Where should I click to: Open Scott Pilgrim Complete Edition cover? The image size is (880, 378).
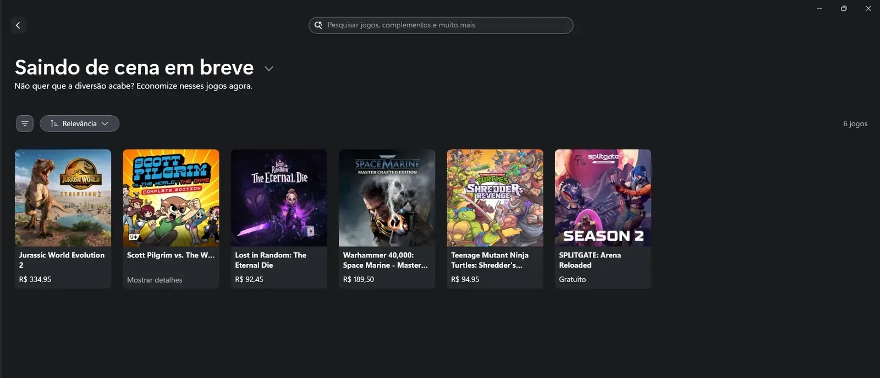(171, 198)
